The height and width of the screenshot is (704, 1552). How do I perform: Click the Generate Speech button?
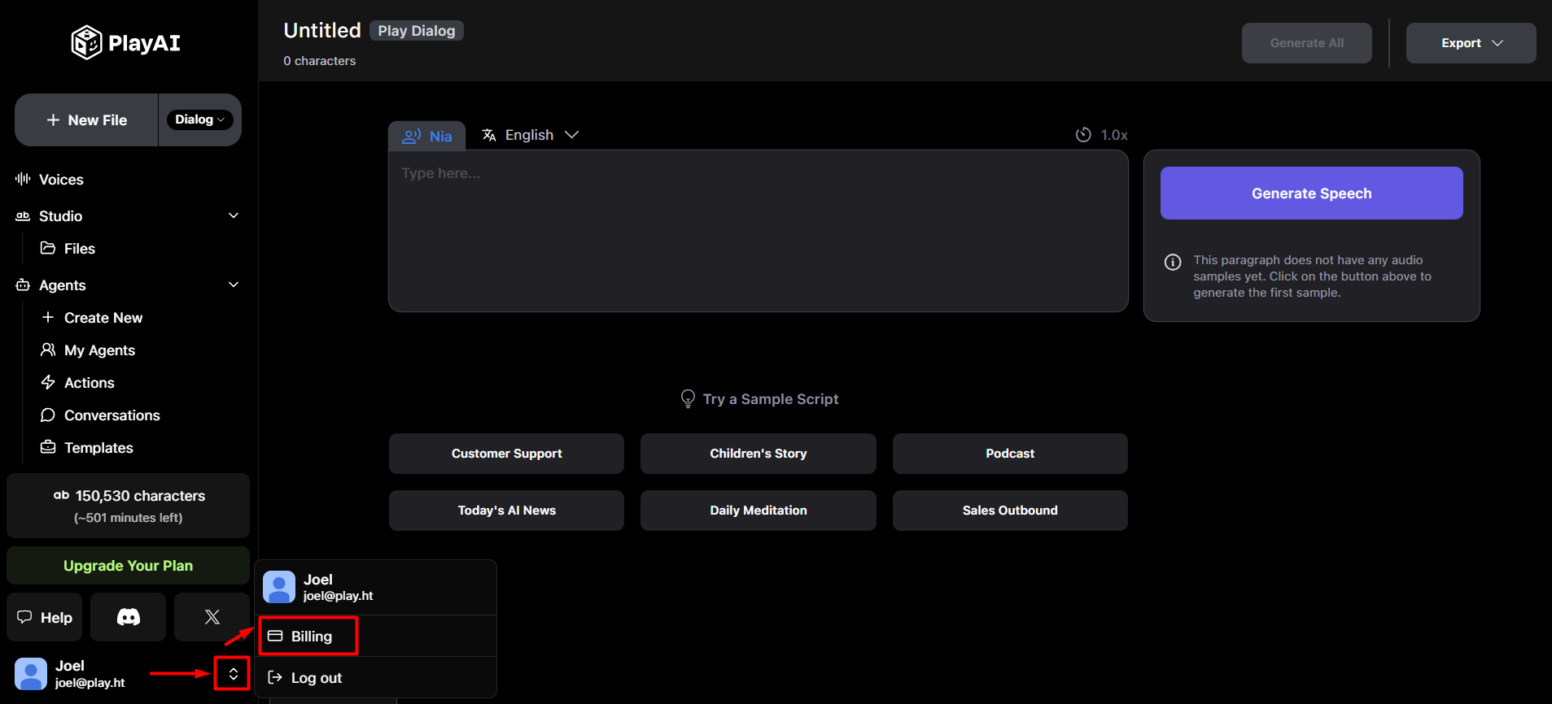click(x=1311, y=193)
